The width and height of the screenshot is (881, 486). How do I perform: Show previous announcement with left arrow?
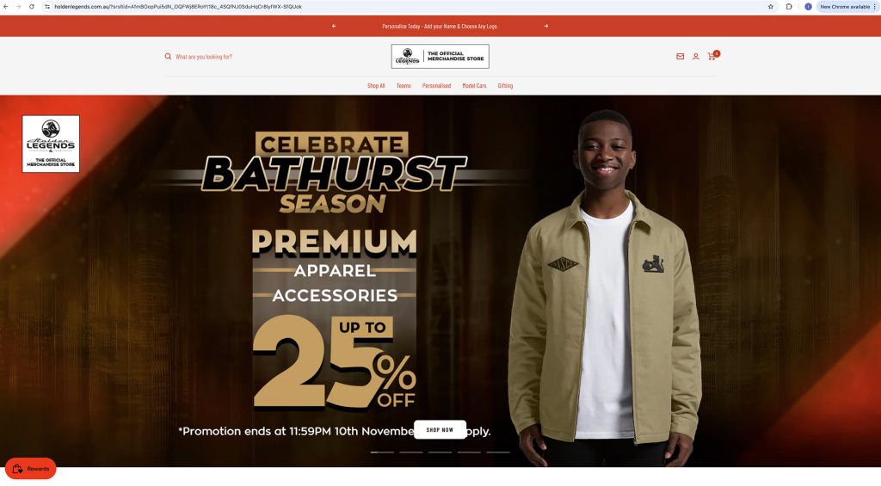click(x=334, y=26)
